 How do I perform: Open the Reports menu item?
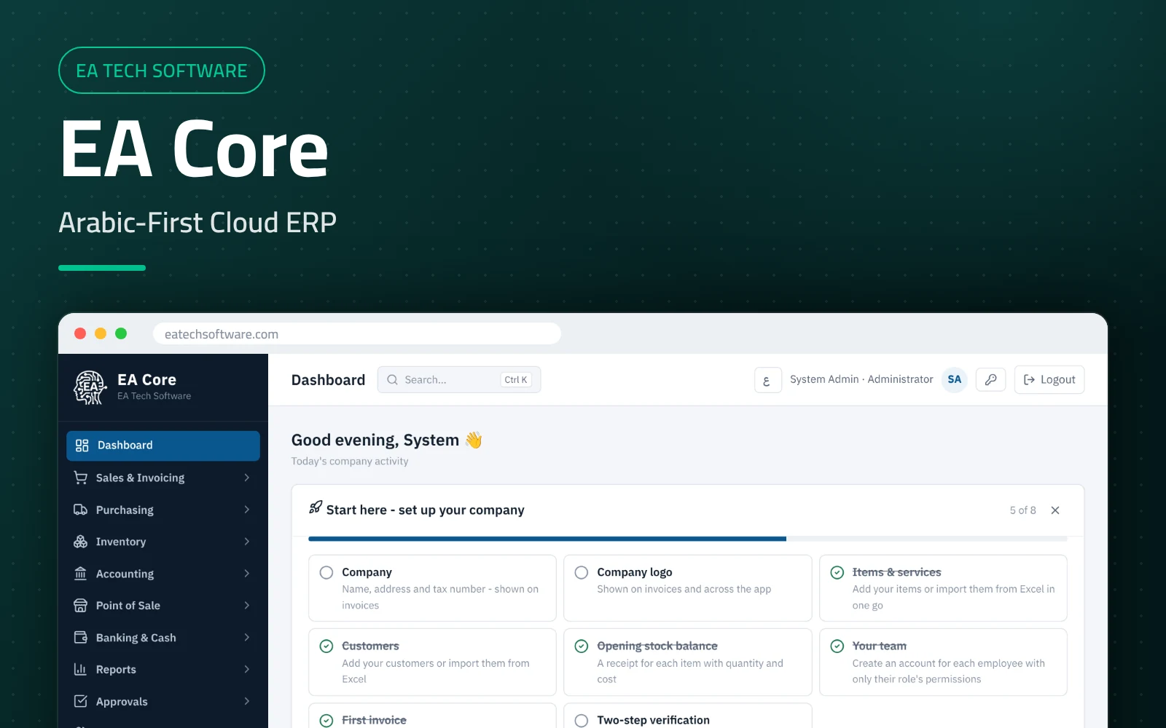[x=163, y=670]
